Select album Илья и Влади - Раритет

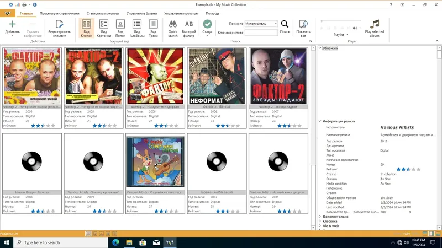coord(32,174)
